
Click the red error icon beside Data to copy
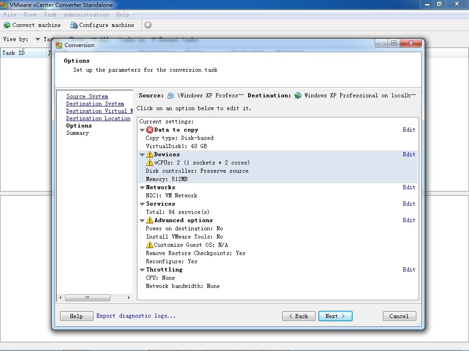tap(150, 130)
